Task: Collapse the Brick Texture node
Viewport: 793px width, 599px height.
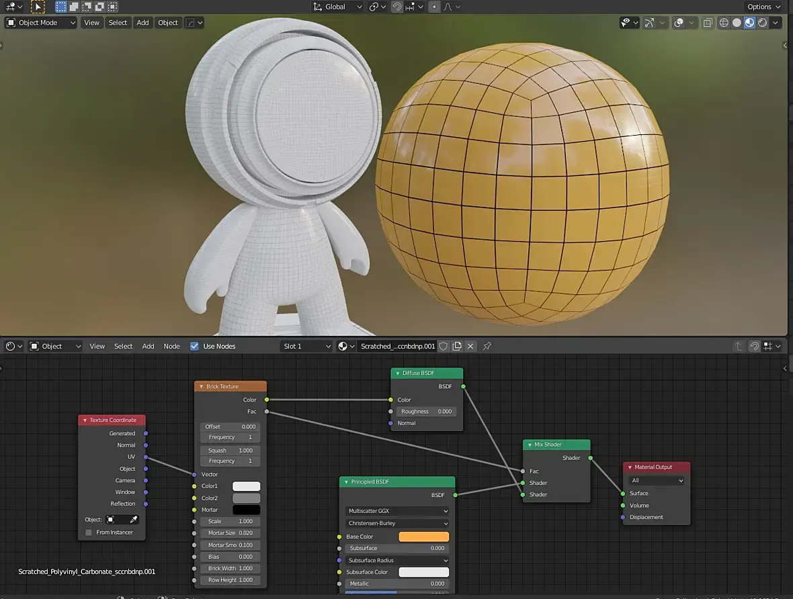Action: point(200,387)
